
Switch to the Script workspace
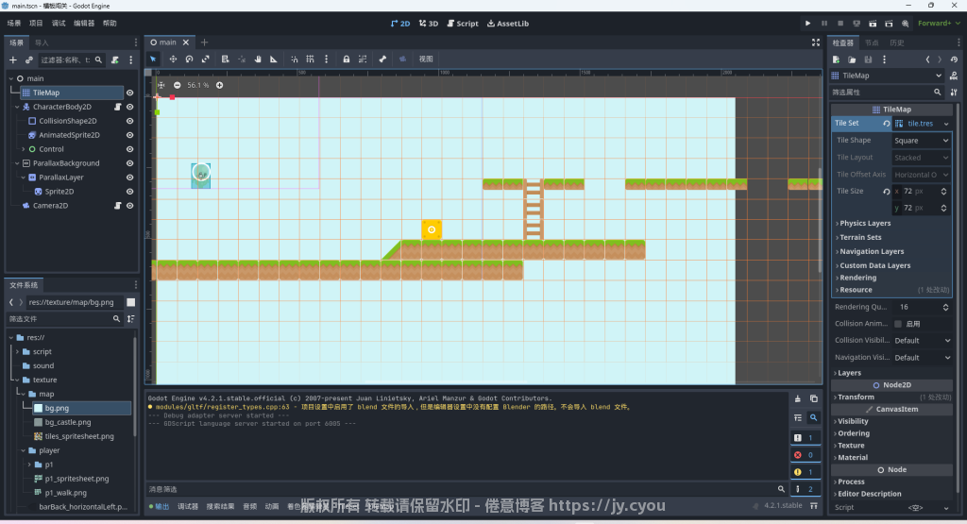462,23
